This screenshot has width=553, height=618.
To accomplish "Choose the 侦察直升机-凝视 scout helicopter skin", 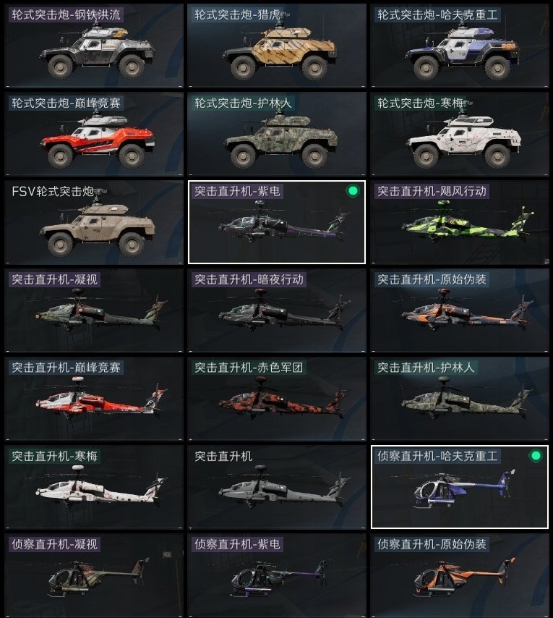I will coord(94,575).
